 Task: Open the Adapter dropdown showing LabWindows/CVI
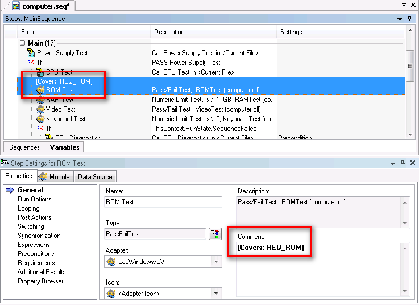point(216,262)
